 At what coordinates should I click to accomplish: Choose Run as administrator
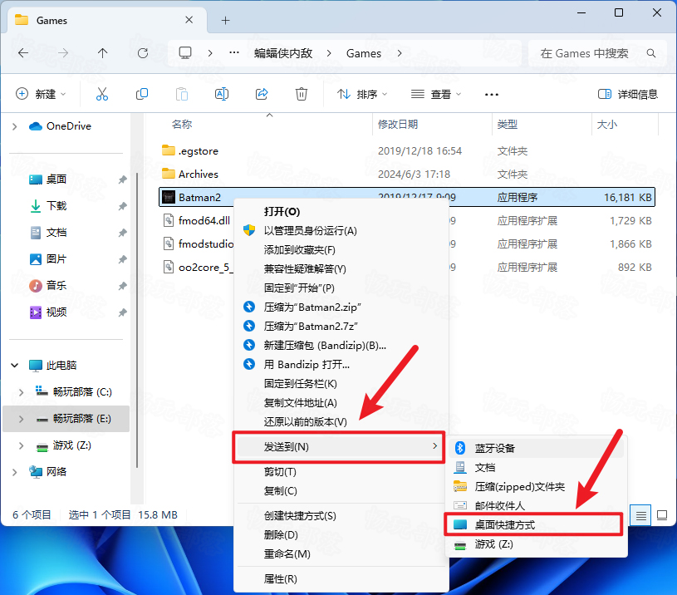tap(341, 230)
